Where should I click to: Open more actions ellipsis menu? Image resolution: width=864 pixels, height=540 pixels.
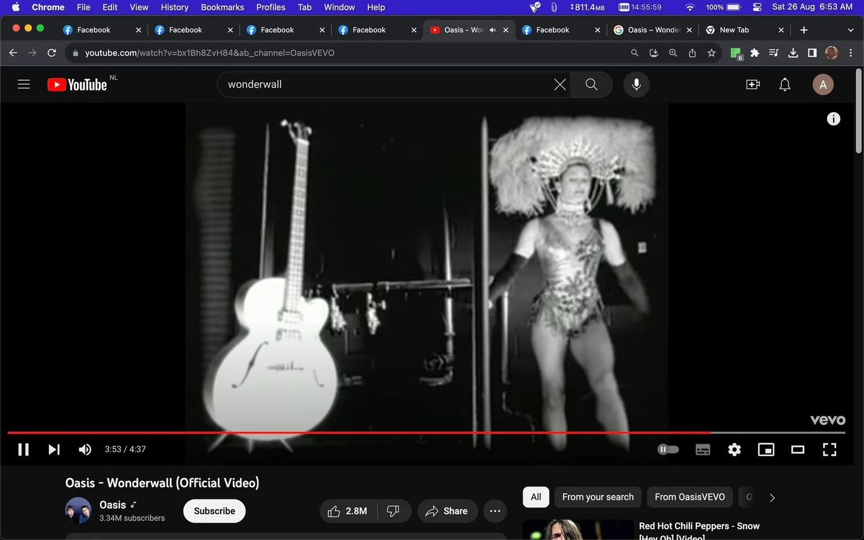click(x=495, y=511)
